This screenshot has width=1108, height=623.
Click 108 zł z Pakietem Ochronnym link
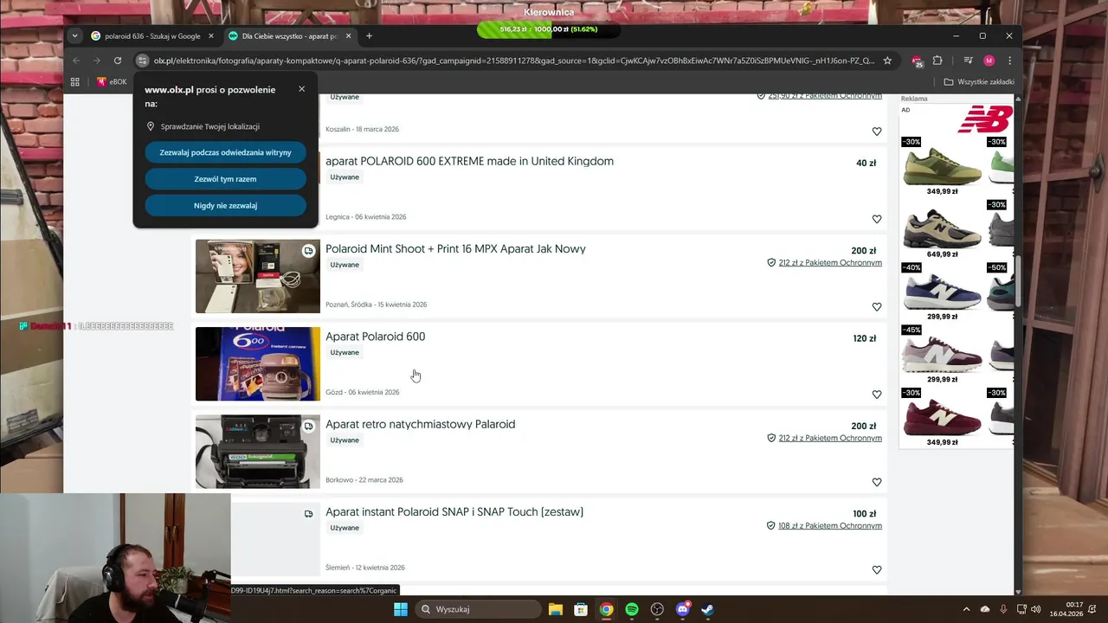830,526
